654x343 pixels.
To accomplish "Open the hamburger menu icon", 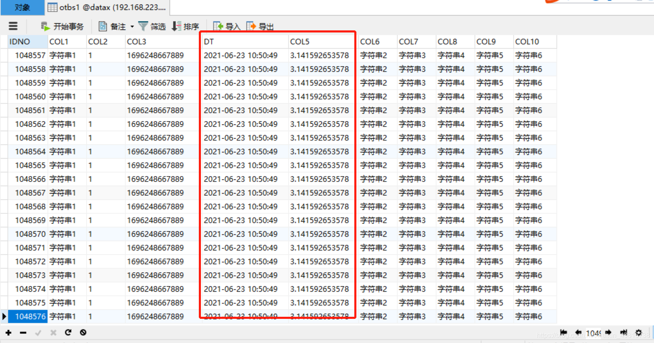I will (x=13, y=26).
